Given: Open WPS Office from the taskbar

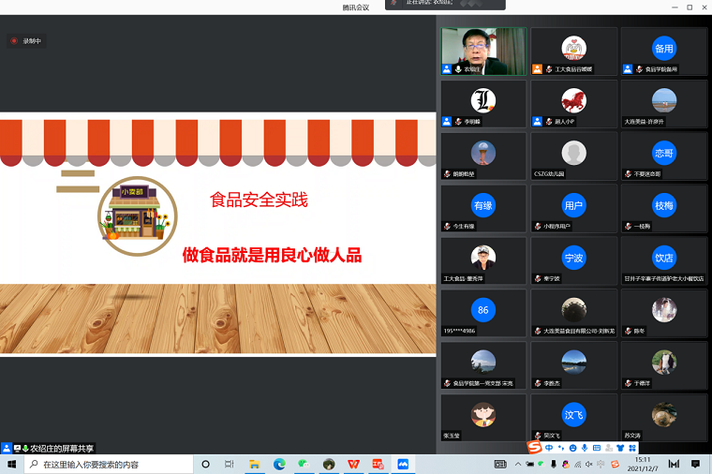Looking at the screenshot, I should tap(353, 464).
